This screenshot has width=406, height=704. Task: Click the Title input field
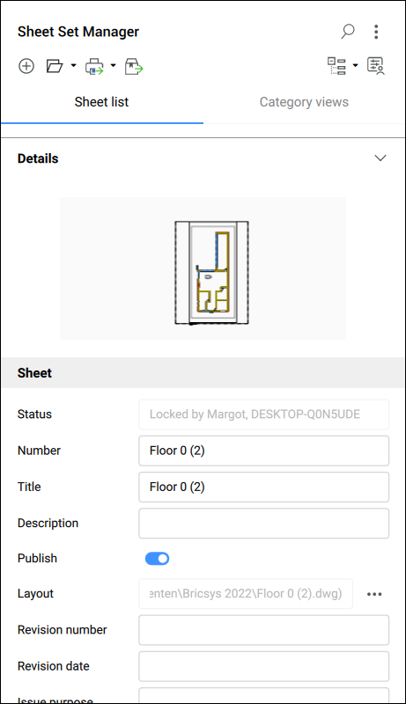[x=263, y=488]
